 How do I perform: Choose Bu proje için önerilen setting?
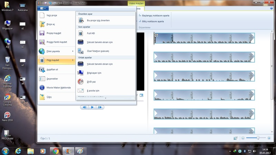click(106, 20)
